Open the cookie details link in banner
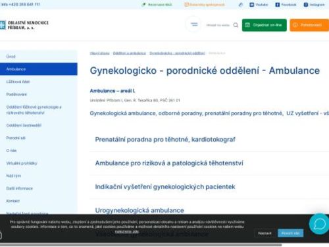This screenshot has width=329, height=247. pos(127,231)
